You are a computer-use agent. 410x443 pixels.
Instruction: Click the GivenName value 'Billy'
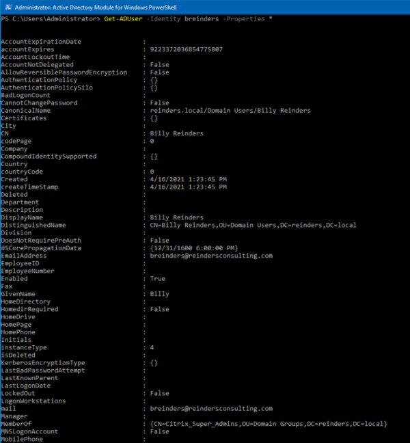pos(159,294)
